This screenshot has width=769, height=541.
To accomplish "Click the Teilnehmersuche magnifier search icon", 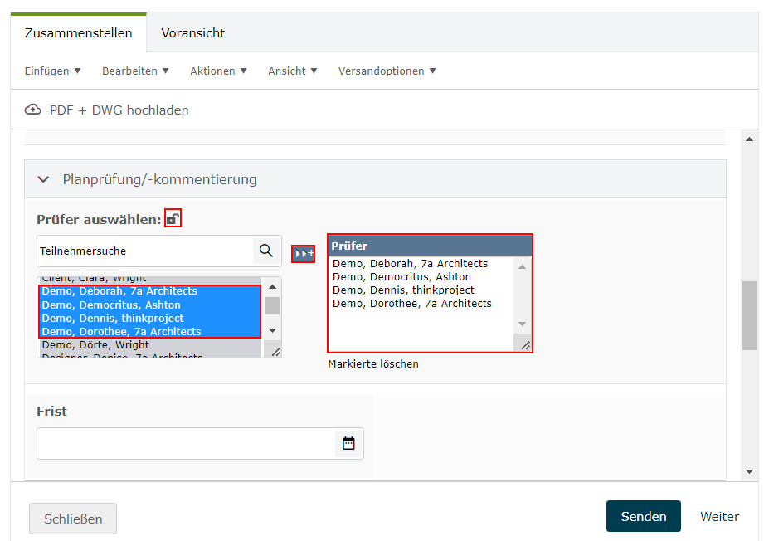I will click(x=265, y=251).
